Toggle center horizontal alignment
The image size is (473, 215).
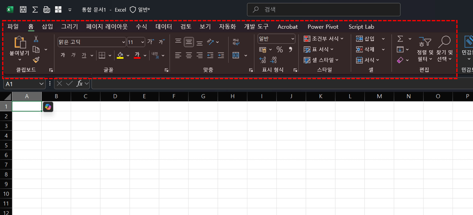[189, 55]
